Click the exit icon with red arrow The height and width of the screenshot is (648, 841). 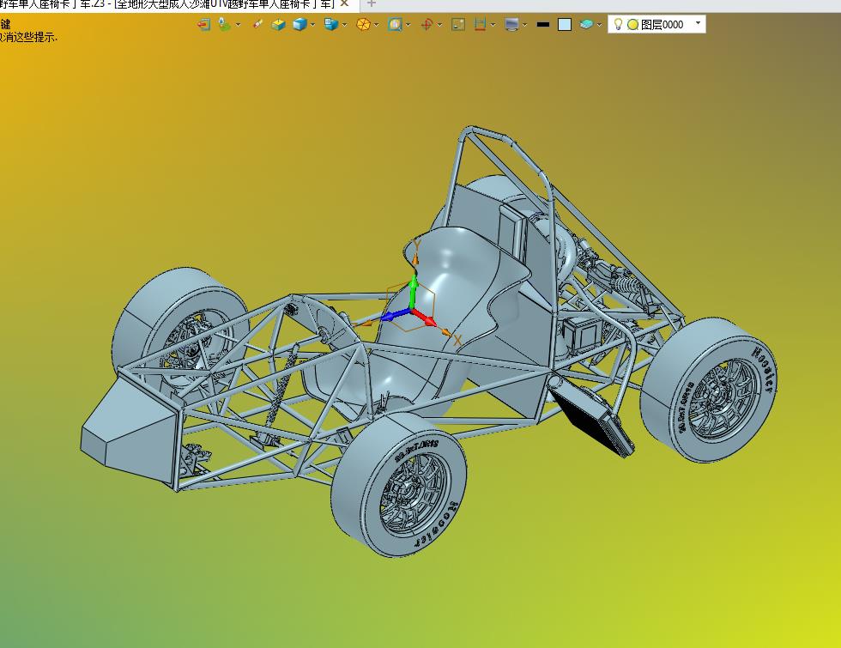click(x=203, y=25)
